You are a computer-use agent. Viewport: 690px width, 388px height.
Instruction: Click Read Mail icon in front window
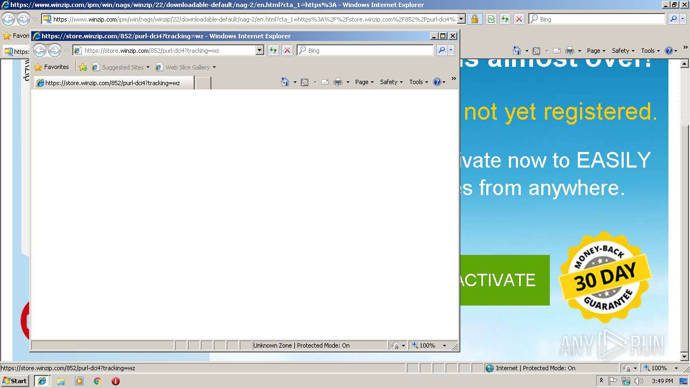coord(325,82)
